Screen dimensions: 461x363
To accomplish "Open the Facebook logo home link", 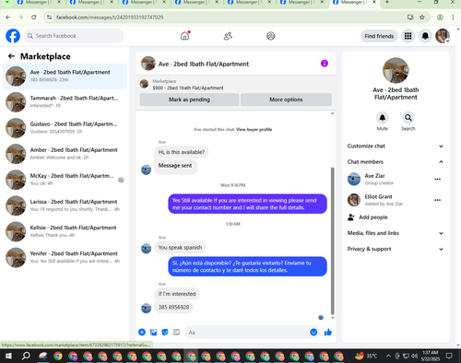I will coord(13,36).
